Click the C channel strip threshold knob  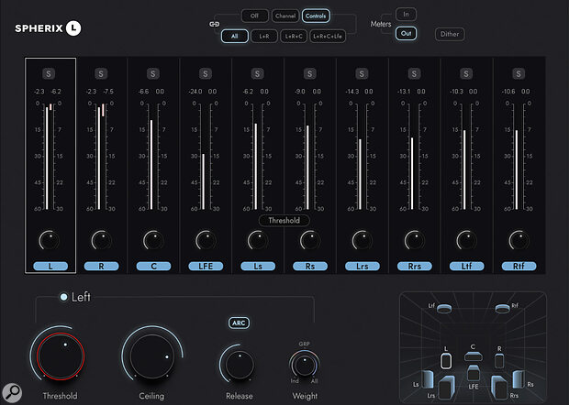(153, 241)
